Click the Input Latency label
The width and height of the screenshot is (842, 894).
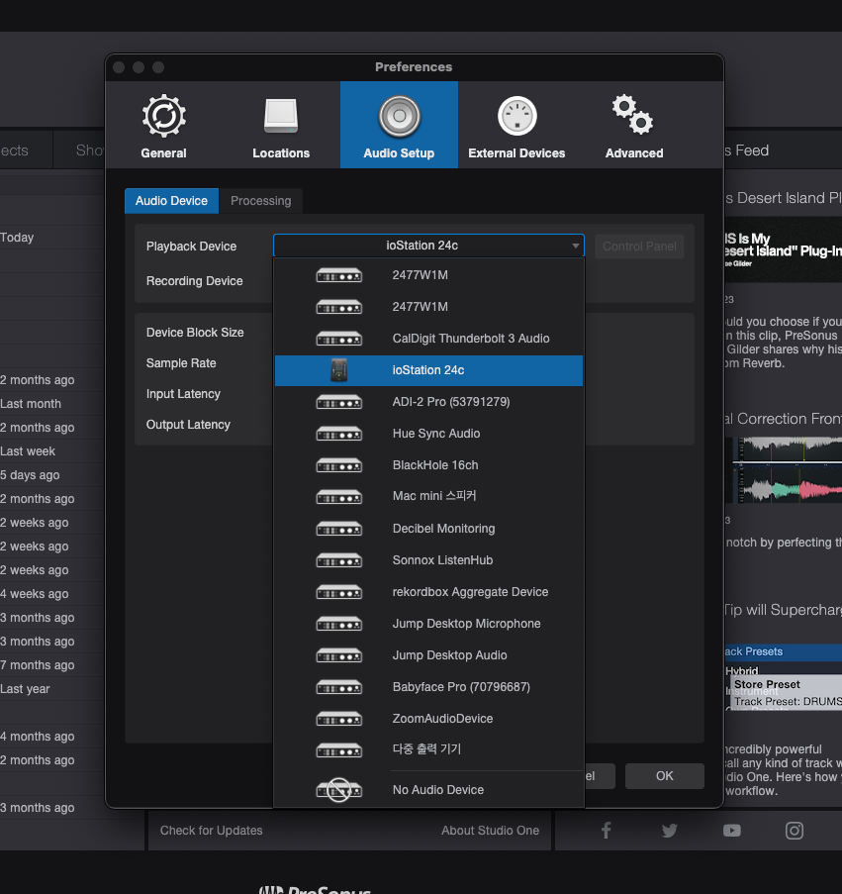click(x=183, y=395)
